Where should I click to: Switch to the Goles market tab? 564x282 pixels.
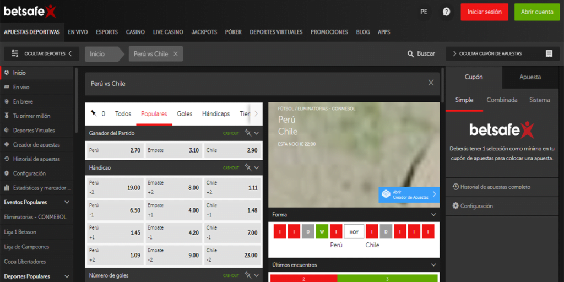click(185, 113)
